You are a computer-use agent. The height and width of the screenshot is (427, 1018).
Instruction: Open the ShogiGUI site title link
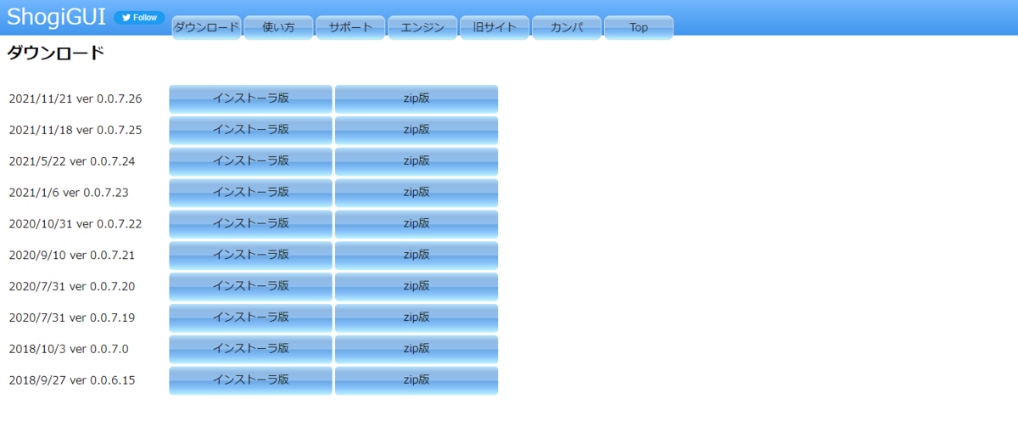[56, 16]
